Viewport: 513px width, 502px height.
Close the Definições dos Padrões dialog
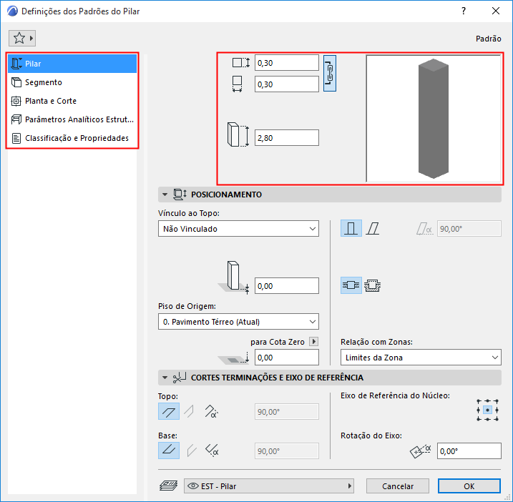tap(496, 11)
